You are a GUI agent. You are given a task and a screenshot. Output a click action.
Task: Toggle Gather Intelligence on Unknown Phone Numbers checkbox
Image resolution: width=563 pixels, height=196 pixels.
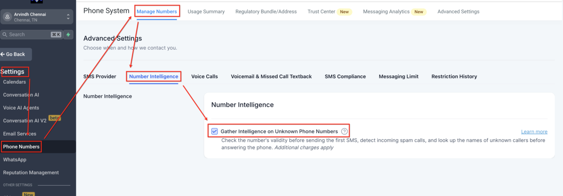tap(214, 131)
